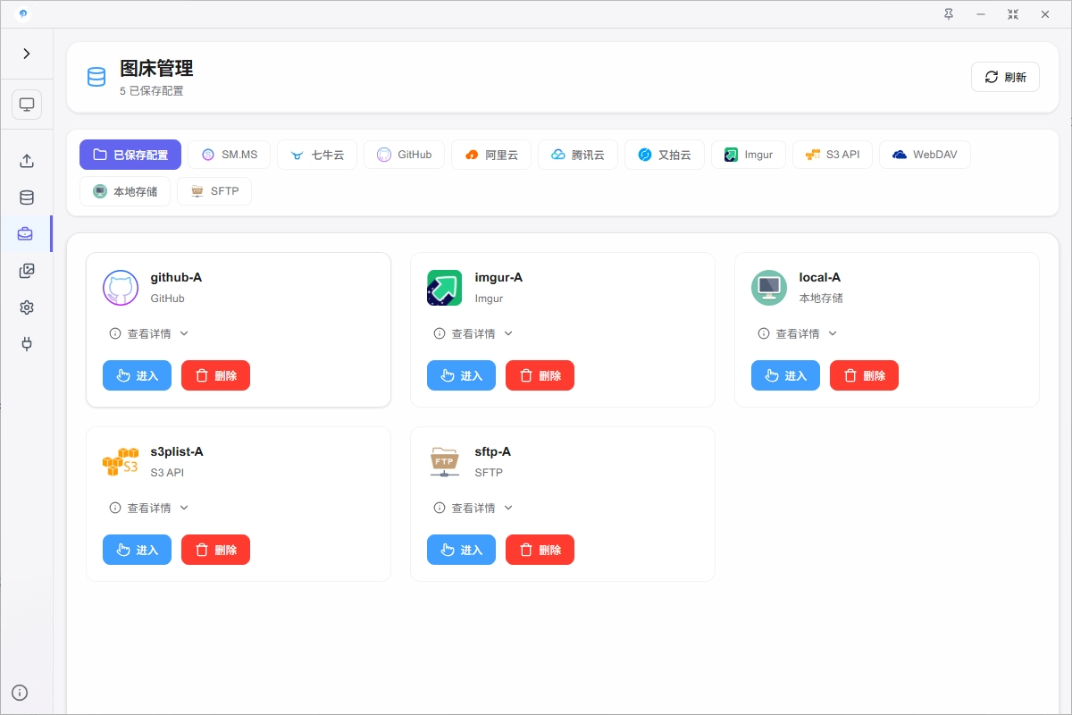1072x715 pixels.
Task: Select the 已保存配置 filter
Action: click(130, 154)
